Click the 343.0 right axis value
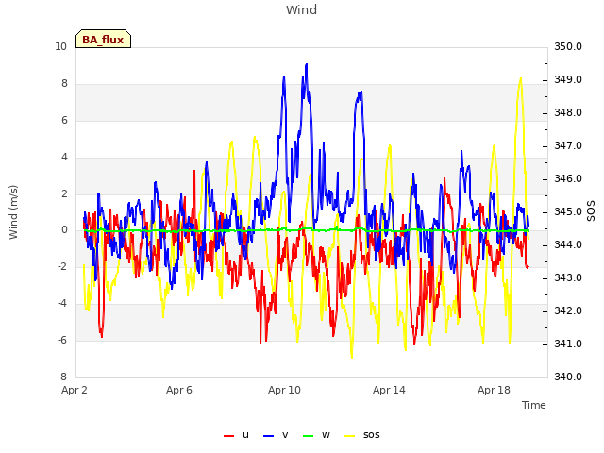This screenshot has width=604, height=453. 568,277
